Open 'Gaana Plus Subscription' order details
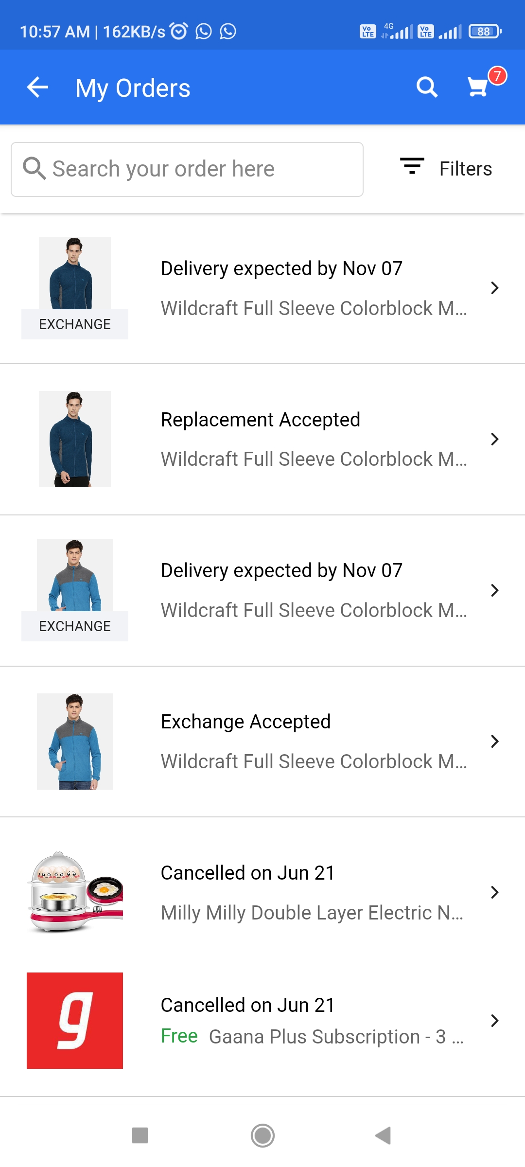This screenshot has width=525, height=1167. coord(335,1037)
